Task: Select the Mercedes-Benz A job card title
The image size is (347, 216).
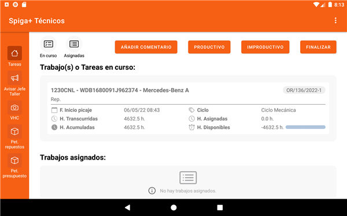Action: point(120,90)
